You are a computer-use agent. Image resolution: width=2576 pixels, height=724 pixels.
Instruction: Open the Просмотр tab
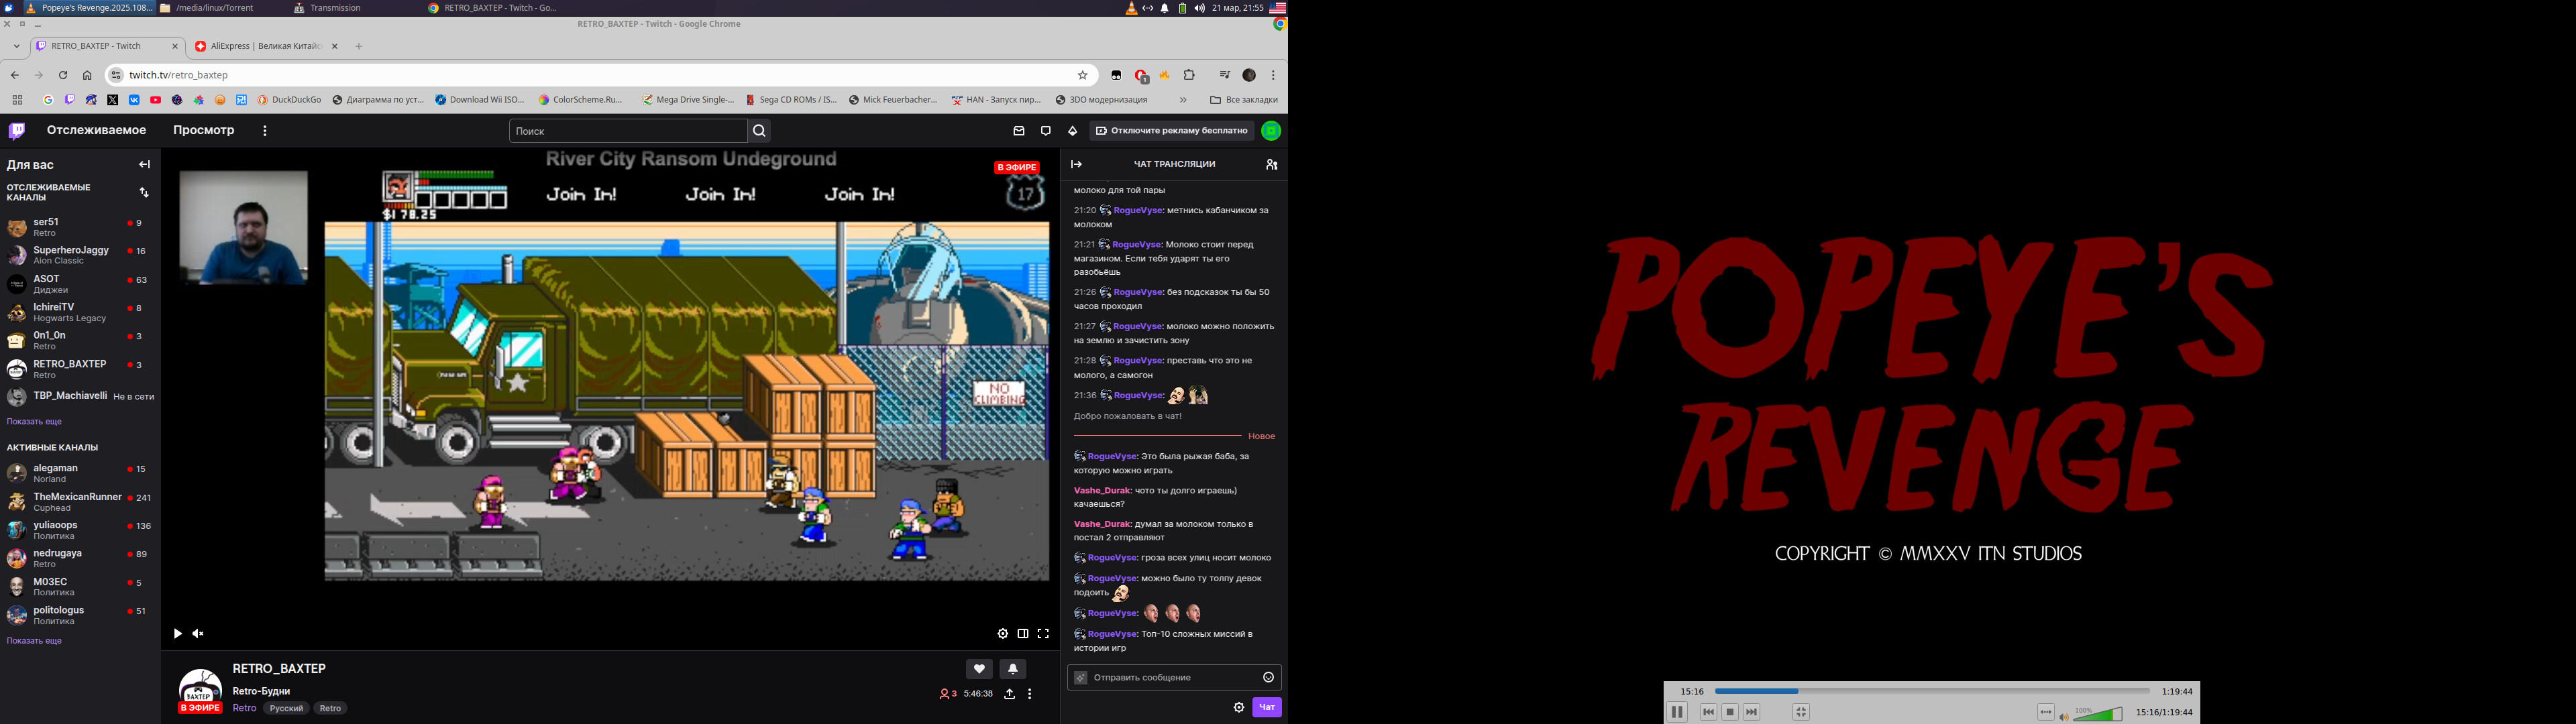[204, 130]
